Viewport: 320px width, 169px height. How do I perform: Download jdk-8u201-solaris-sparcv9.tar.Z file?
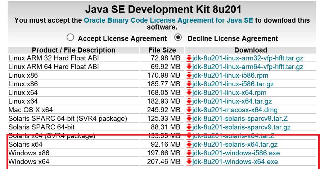pos(240,119)
